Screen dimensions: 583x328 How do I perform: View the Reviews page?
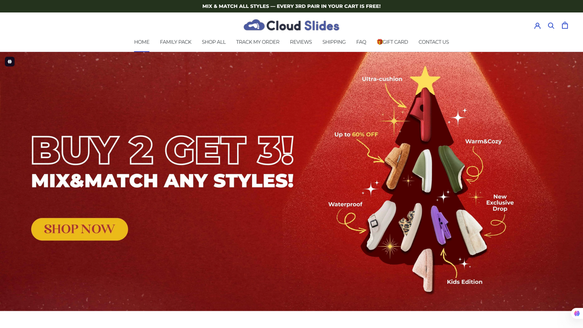click(301, 42)
